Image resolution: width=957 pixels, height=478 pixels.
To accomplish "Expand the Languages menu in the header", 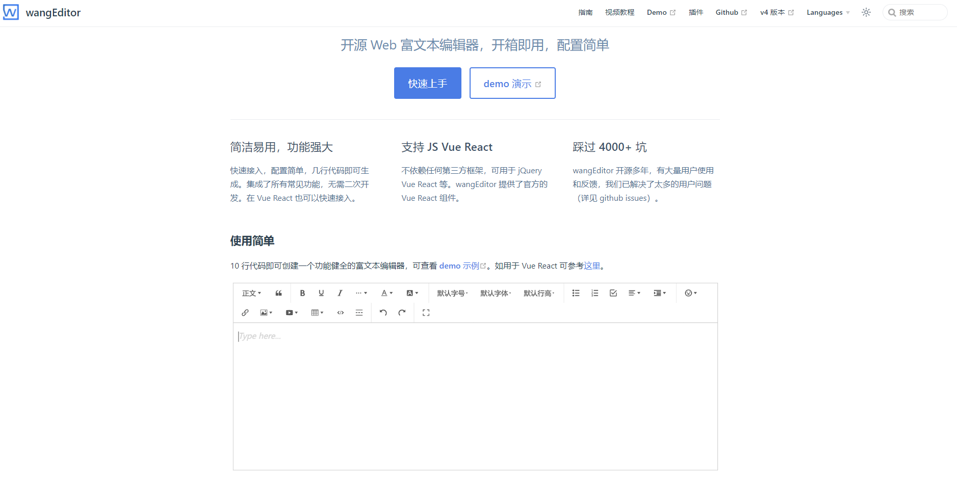I will [826, 12].
